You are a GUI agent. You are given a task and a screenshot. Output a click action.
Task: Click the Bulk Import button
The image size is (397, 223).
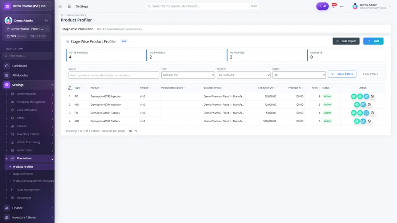(x=346, y=41)
